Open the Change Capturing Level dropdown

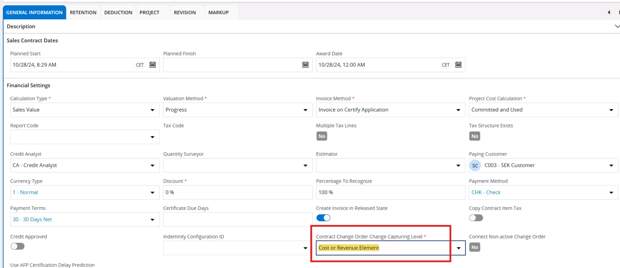[458, 248]
